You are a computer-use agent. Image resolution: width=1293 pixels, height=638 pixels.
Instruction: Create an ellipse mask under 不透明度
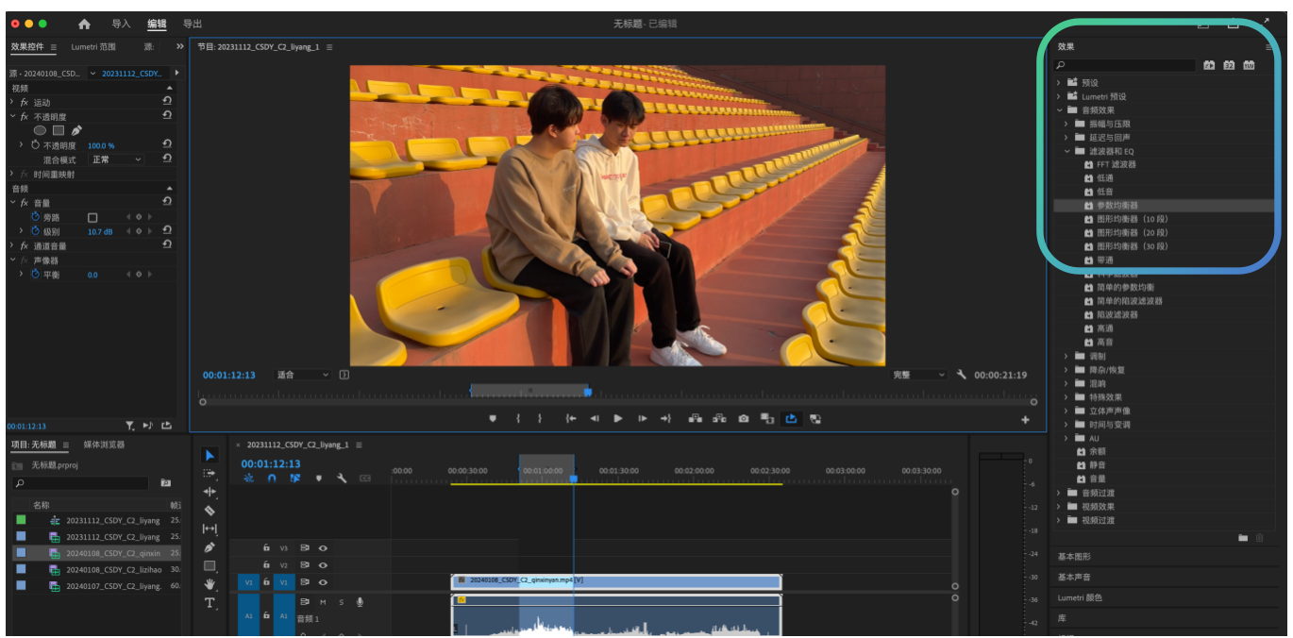[41, 130]
